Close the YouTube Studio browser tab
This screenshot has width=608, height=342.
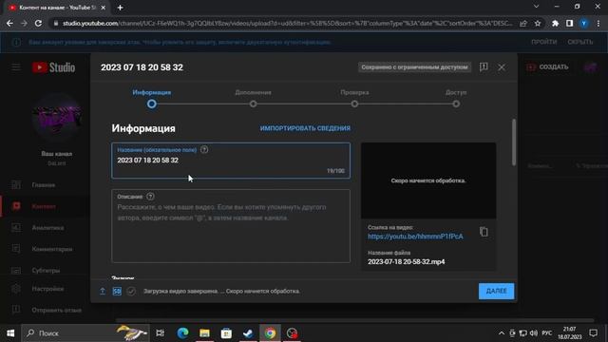(104, 8)
